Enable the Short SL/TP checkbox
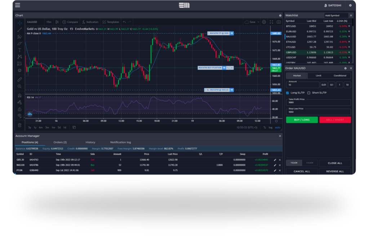Image resolution: width=369 pixels, height=240 pixels. (x=309, y=93)
